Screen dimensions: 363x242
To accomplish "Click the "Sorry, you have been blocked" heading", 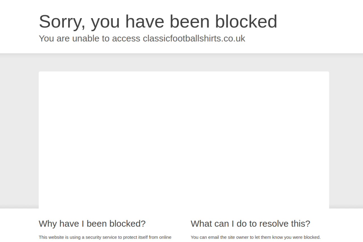I will coord(158,21).
